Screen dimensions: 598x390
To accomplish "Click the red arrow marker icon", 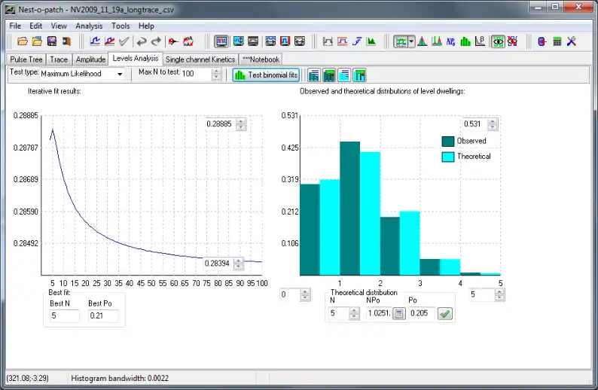I will click(x=173, y=41).
